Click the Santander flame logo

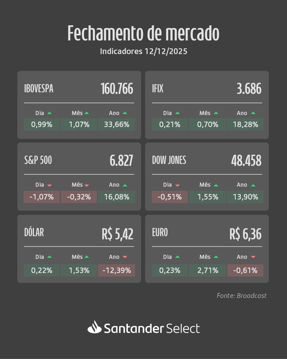94,327
